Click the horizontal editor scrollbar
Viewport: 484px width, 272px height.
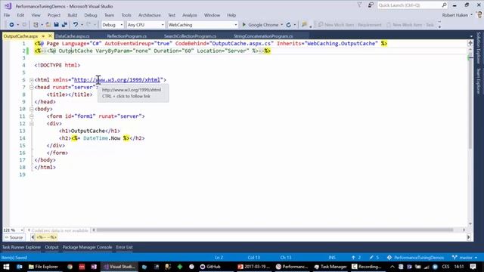[x=275, y=230]
